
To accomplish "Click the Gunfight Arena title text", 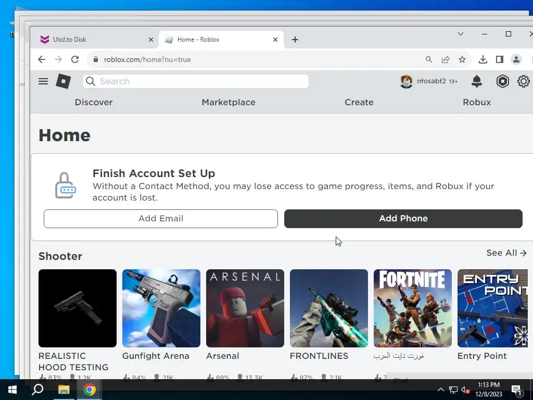I will [x=156, y=356].
